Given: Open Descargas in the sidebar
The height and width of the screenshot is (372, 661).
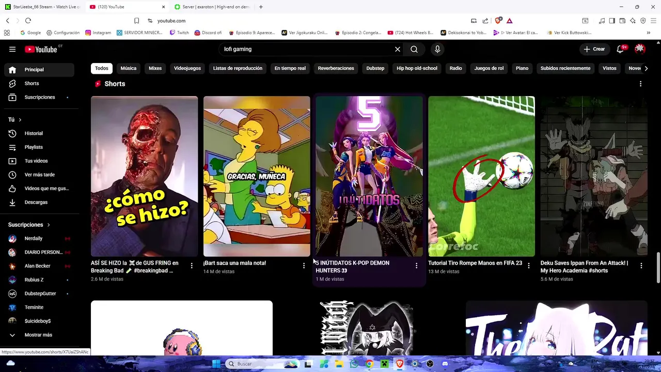Looking at the screenshot, I should click(39, 202).
